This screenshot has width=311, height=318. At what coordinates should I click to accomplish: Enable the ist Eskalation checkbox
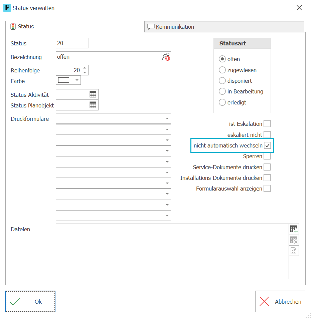[x=267, y=124]
